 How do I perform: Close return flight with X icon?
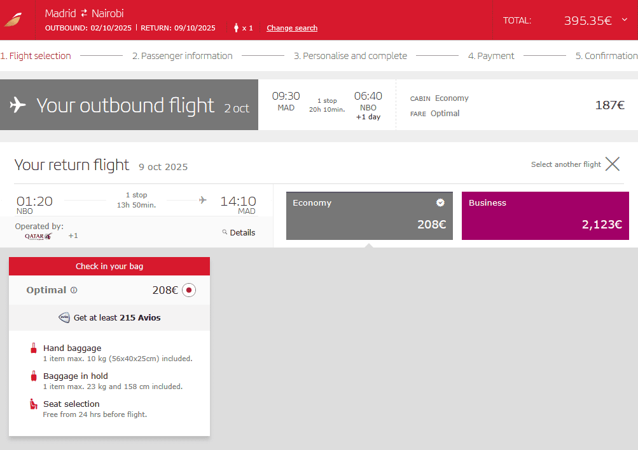coord(612,164)
